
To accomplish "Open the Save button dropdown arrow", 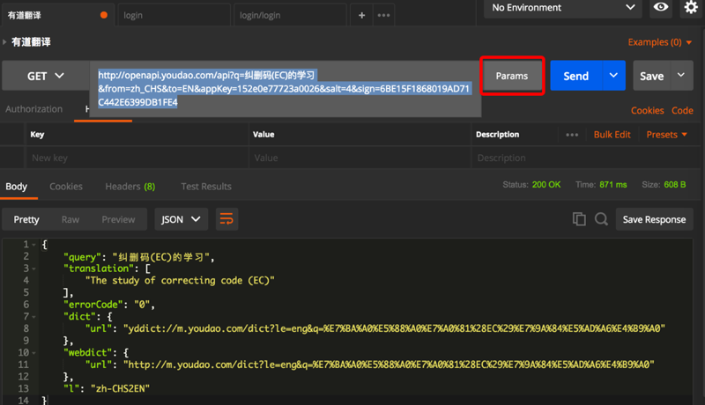I will [x=681, y=76].
